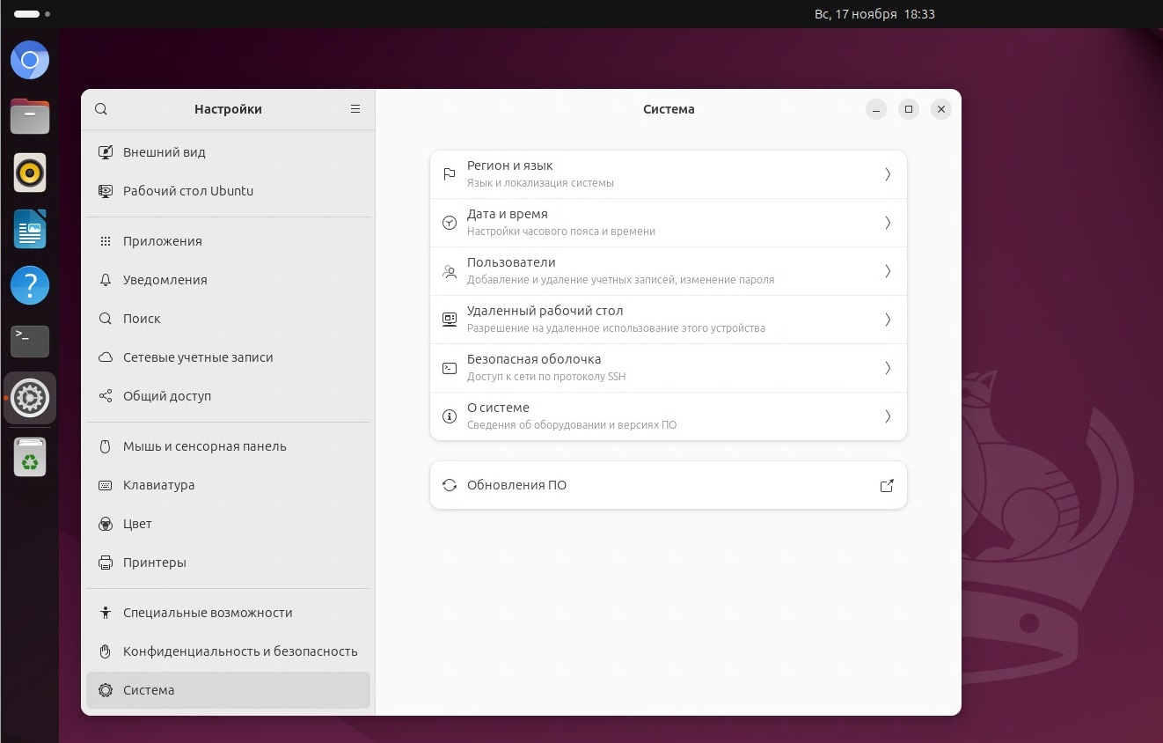This screenshot has height=743, width=1163.
Task: Launch Terminal from the Ubuntu dock
Action: [30, 341]
